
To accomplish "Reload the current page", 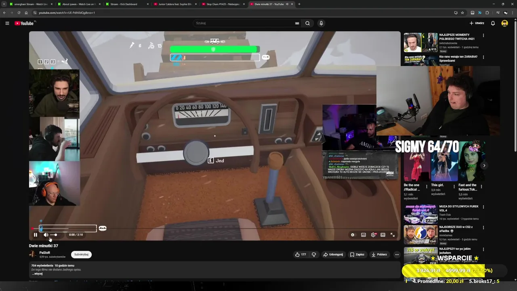I will (19, 13).
